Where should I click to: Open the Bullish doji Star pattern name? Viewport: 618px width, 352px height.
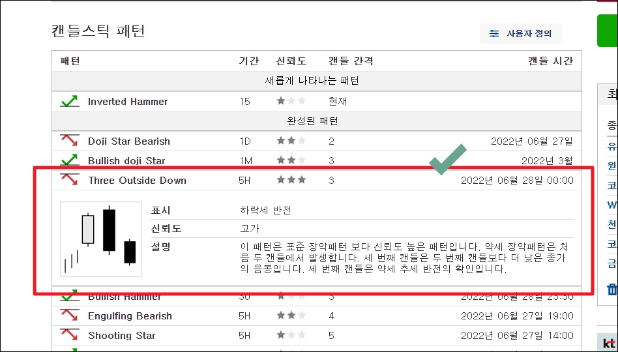(x=126, y=161)
